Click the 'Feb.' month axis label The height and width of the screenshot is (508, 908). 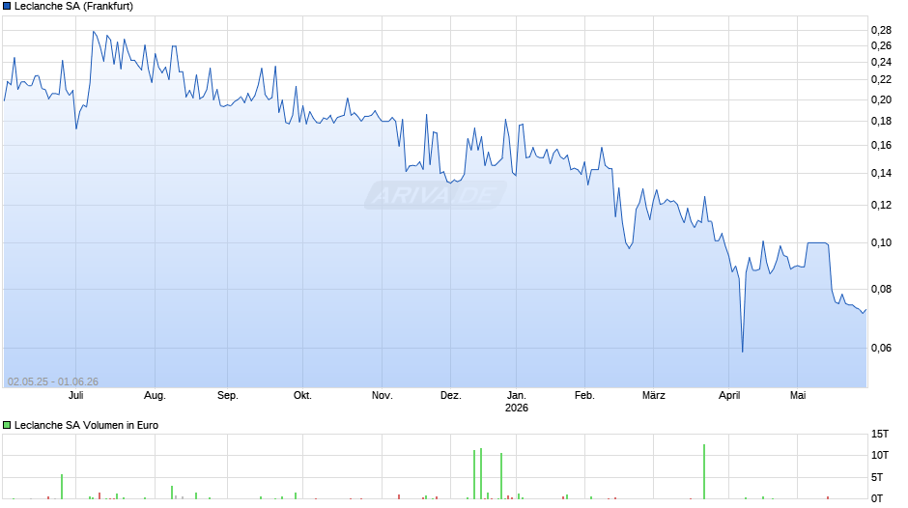(x=584, y=396)
